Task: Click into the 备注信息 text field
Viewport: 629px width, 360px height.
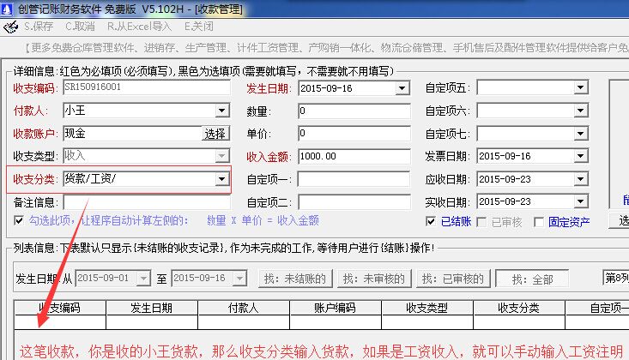Action: [146, 202]
